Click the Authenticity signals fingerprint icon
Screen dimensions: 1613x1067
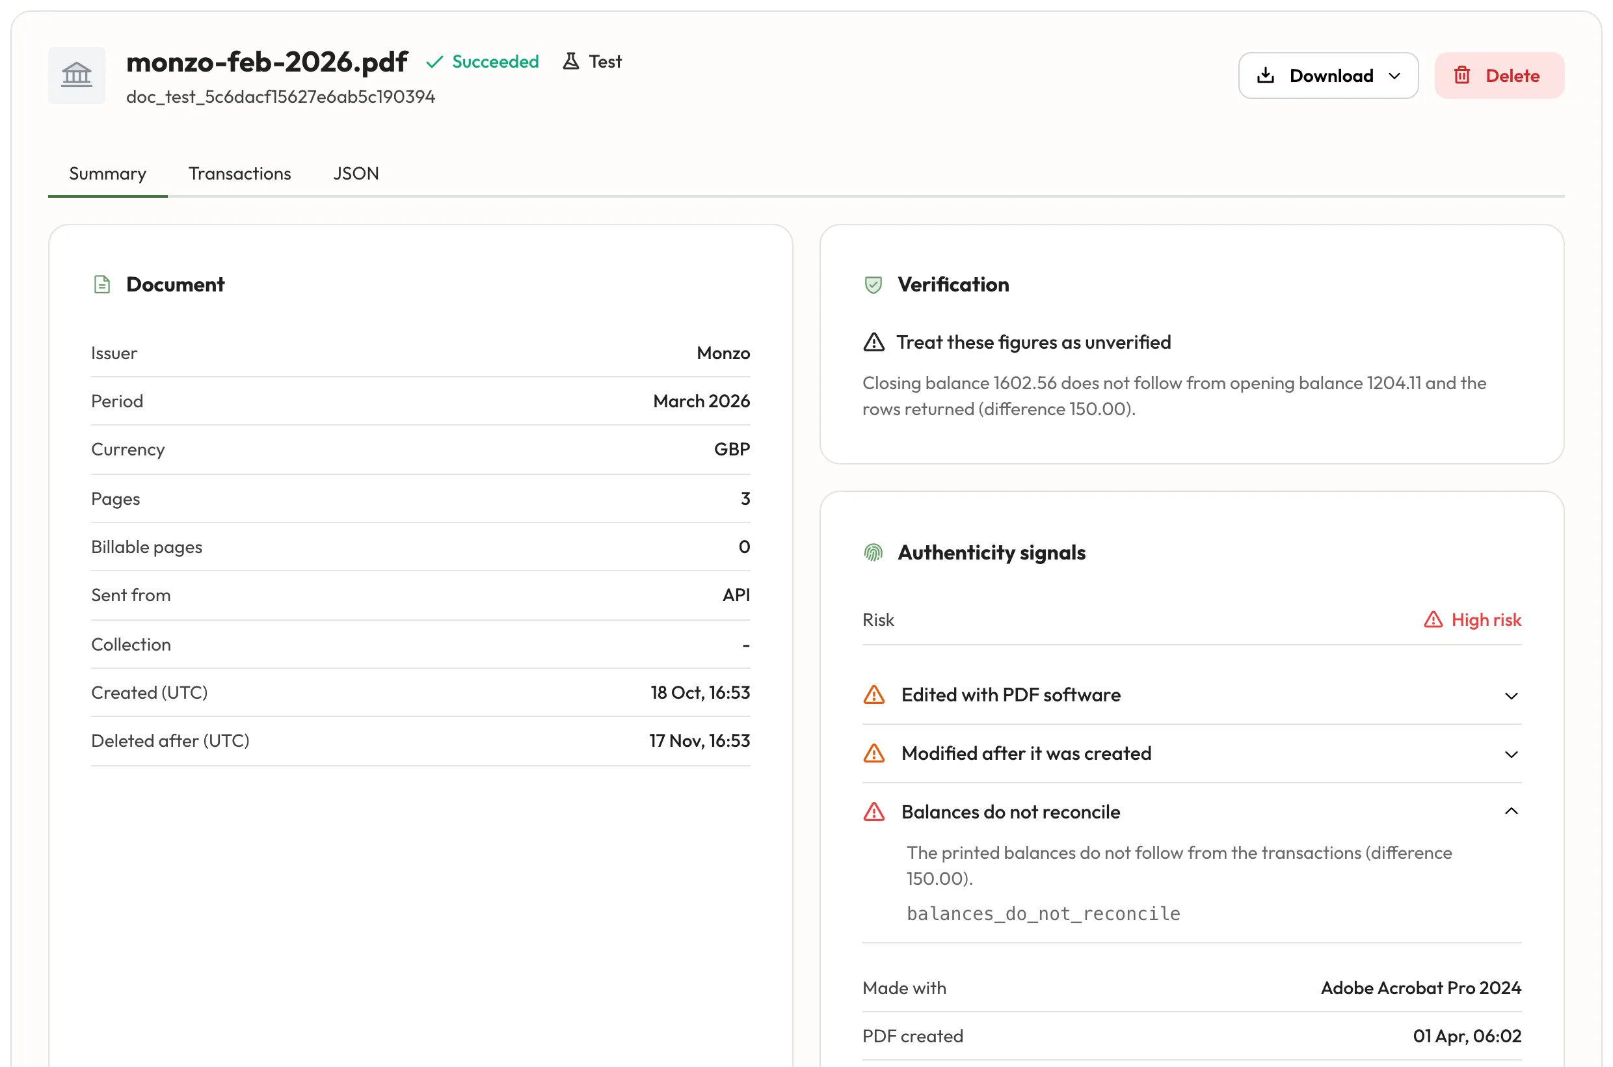click(873, 552)
